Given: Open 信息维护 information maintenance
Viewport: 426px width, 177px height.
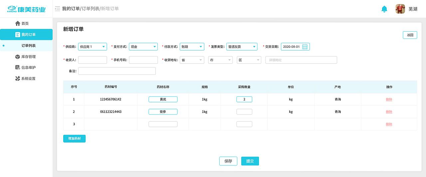Looking at the screenshot, I should (28, 68).
